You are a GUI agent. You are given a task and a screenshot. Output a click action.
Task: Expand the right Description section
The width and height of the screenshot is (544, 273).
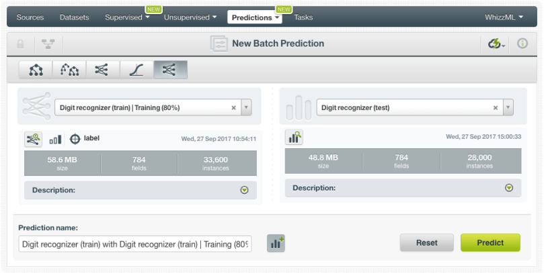(x=509, y=188)
